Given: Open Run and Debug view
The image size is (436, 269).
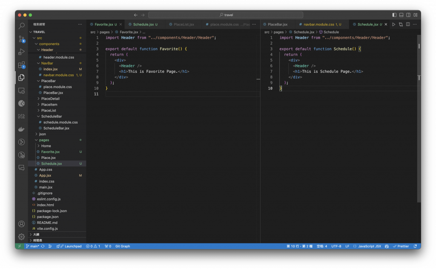Looking at the screenshot, I should pos(21,52).
